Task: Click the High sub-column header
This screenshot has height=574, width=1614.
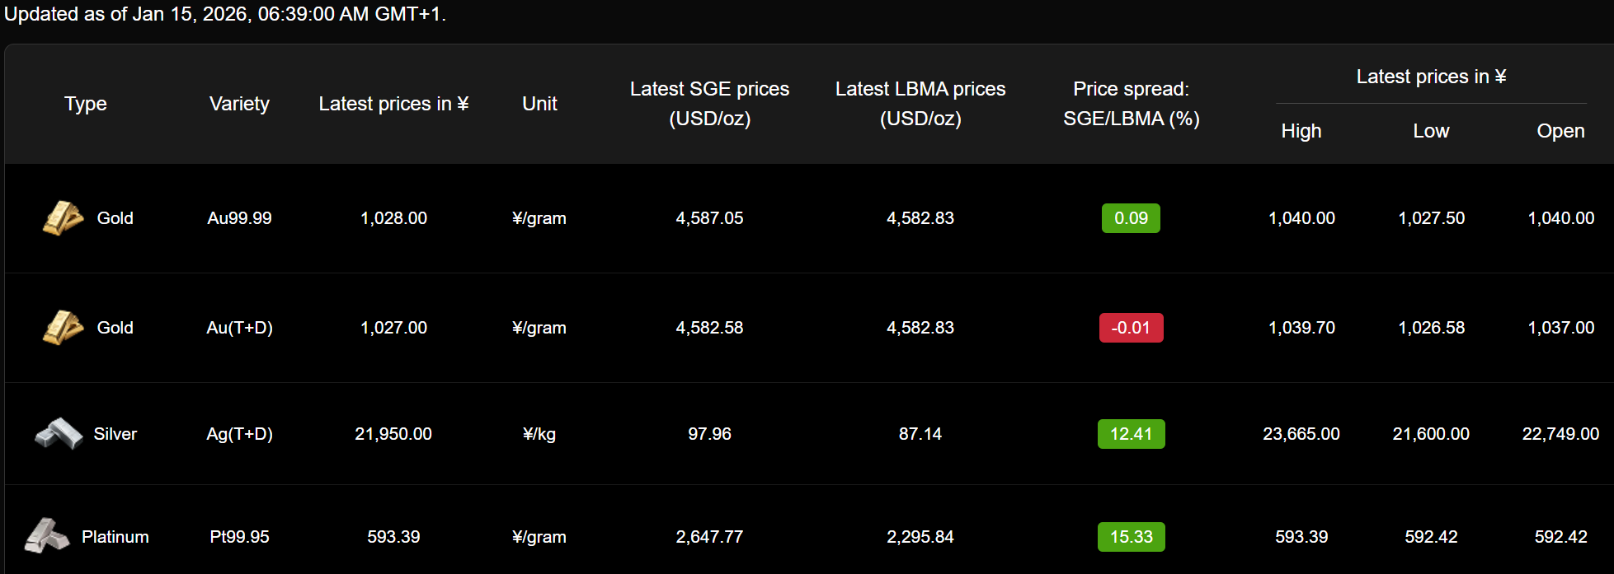Action: [x=1301, y=131]
